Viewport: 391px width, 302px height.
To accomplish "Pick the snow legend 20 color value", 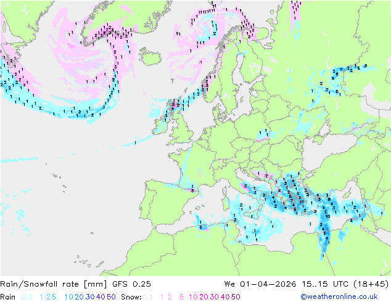I will [x=204, y=297].
